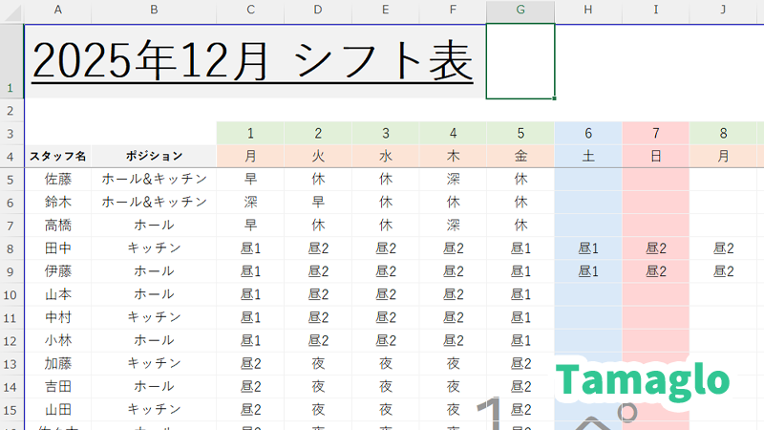764x430 pixels.
Task: Click the selected empty cell G1
Action: 520,61
